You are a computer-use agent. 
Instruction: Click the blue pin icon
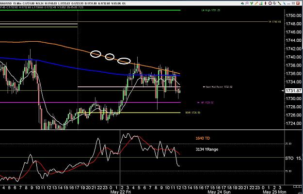[284, 3]
